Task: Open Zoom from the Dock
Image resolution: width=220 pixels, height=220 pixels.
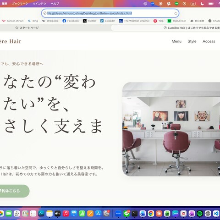Action: tap(118, 214)
